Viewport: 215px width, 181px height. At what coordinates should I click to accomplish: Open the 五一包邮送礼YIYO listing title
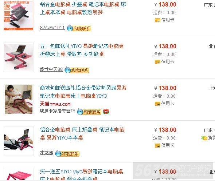(x=82, y=50)
